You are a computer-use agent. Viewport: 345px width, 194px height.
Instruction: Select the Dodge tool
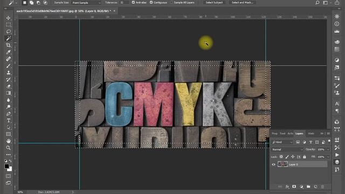(9, 107)
